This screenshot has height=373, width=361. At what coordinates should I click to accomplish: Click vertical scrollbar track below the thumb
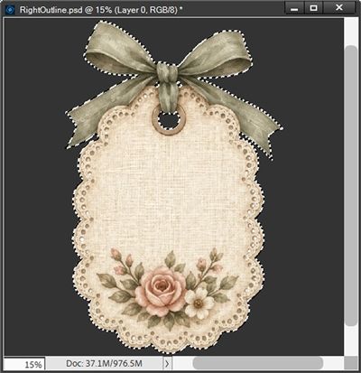tap(350, 340)
